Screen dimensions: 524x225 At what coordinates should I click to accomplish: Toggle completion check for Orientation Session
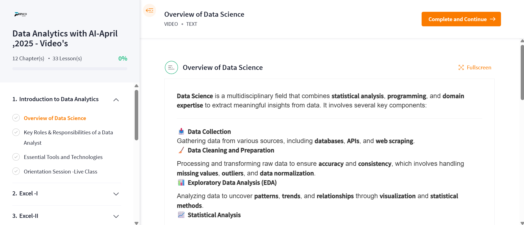tap(16, 171)
